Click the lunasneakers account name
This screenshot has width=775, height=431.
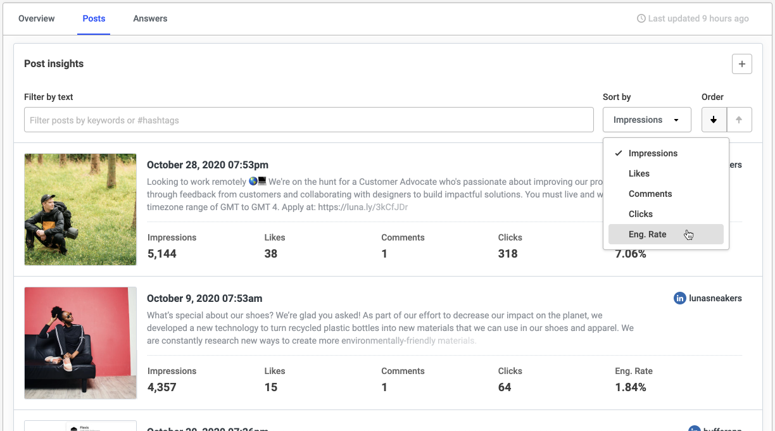coord(714,298)
